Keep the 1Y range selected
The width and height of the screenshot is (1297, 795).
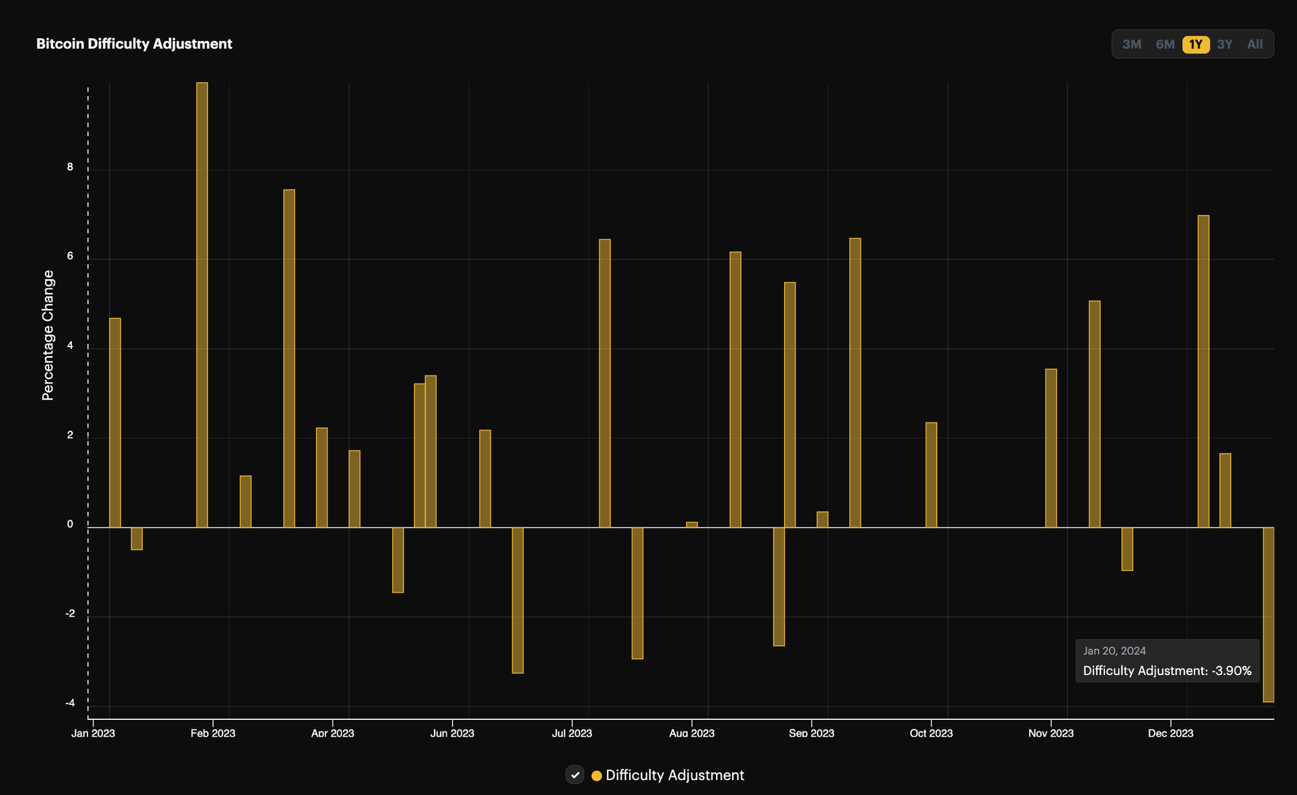1195,44
